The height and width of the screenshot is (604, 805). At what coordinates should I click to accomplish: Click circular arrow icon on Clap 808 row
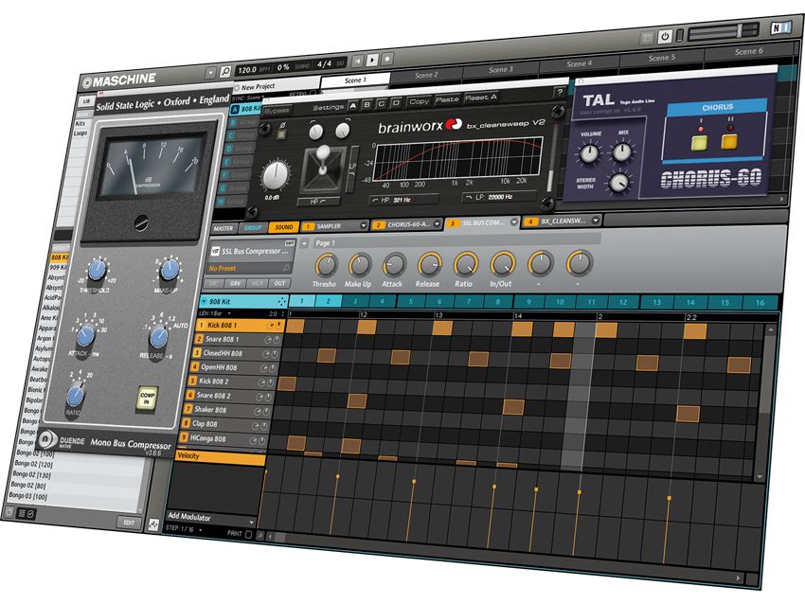pyautogui.click(x=255, y=426)
